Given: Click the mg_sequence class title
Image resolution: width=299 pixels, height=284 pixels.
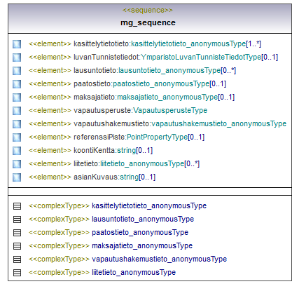Looking at the screenshot, I should (x=148, y=22).
